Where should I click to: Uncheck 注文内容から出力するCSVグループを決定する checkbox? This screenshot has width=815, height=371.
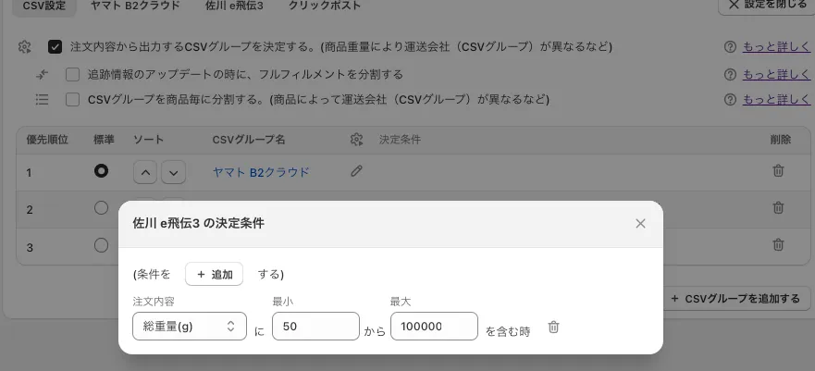coord(56,46)
